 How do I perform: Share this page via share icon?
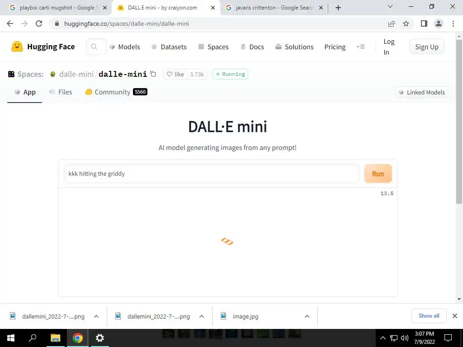[x=392, y=23]
